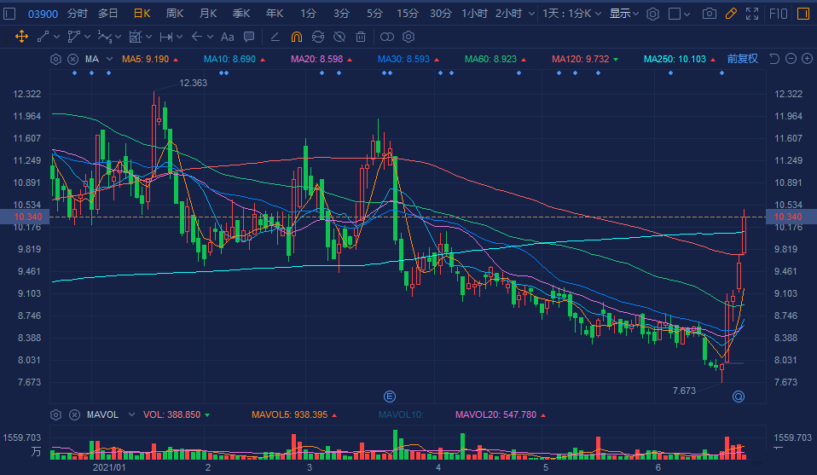The height and width of the screenshot is (475, 817).
Task: Delete drawings with the trash icon
Action: (x=361, y=37)
